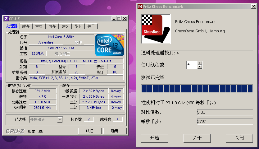
Task: Click the 使用线程数 input field
Action: 192,65
